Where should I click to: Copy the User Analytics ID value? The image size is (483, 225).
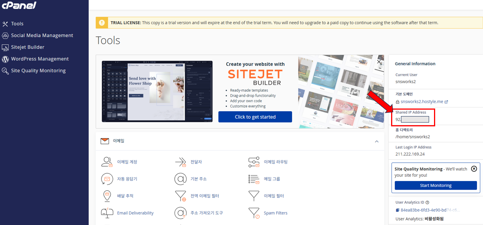pyautogui.click(x=397, y=210)
